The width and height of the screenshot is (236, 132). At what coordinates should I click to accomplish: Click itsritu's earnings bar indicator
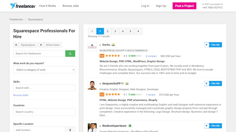tap(135, 56)
